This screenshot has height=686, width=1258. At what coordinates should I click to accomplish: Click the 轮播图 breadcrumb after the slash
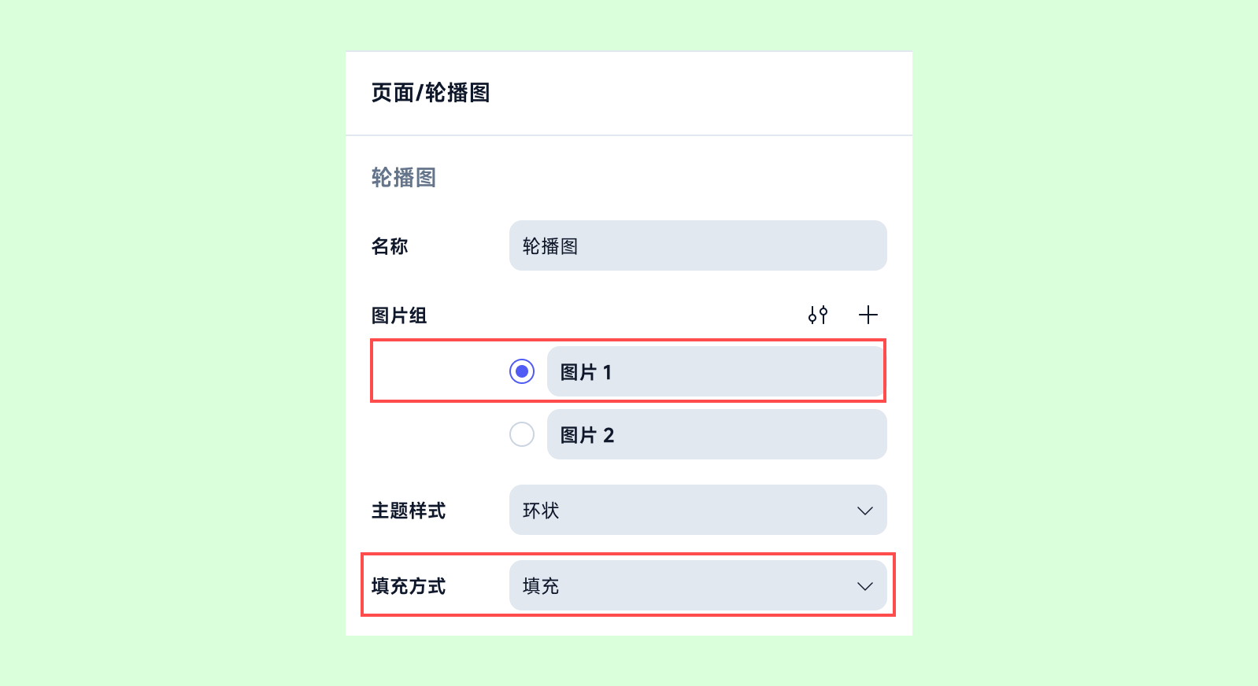tap(457, 93)
